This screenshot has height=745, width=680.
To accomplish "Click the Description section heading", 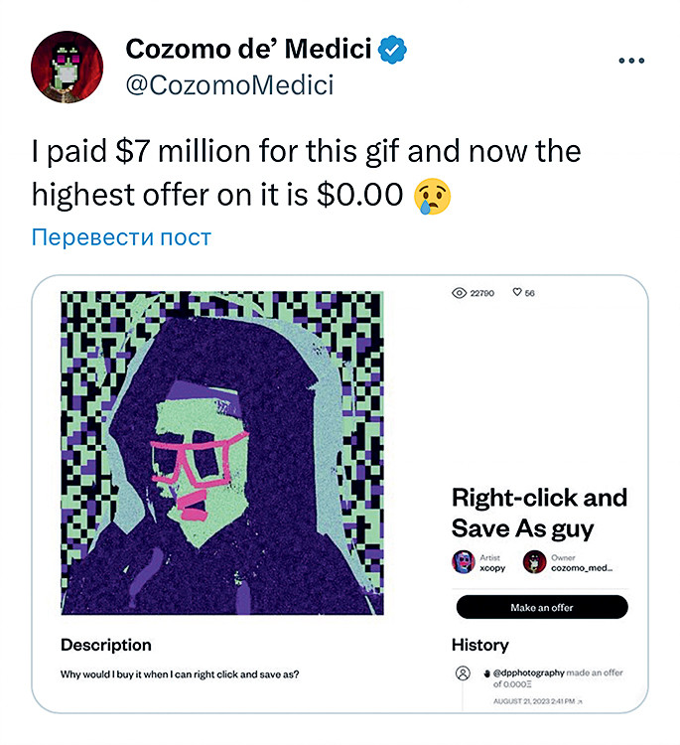I will pos(106,645).
